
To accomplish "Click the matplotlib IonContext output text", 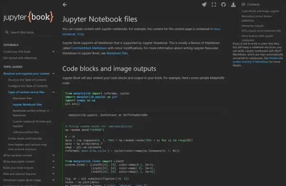I will 108,115.
